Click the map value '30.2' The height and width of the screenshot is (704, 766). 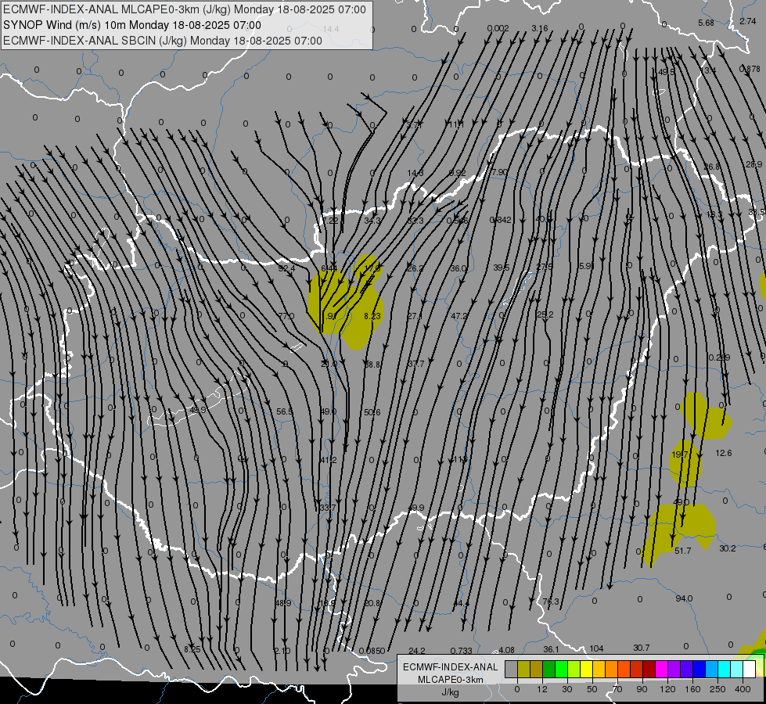(728, 548)
